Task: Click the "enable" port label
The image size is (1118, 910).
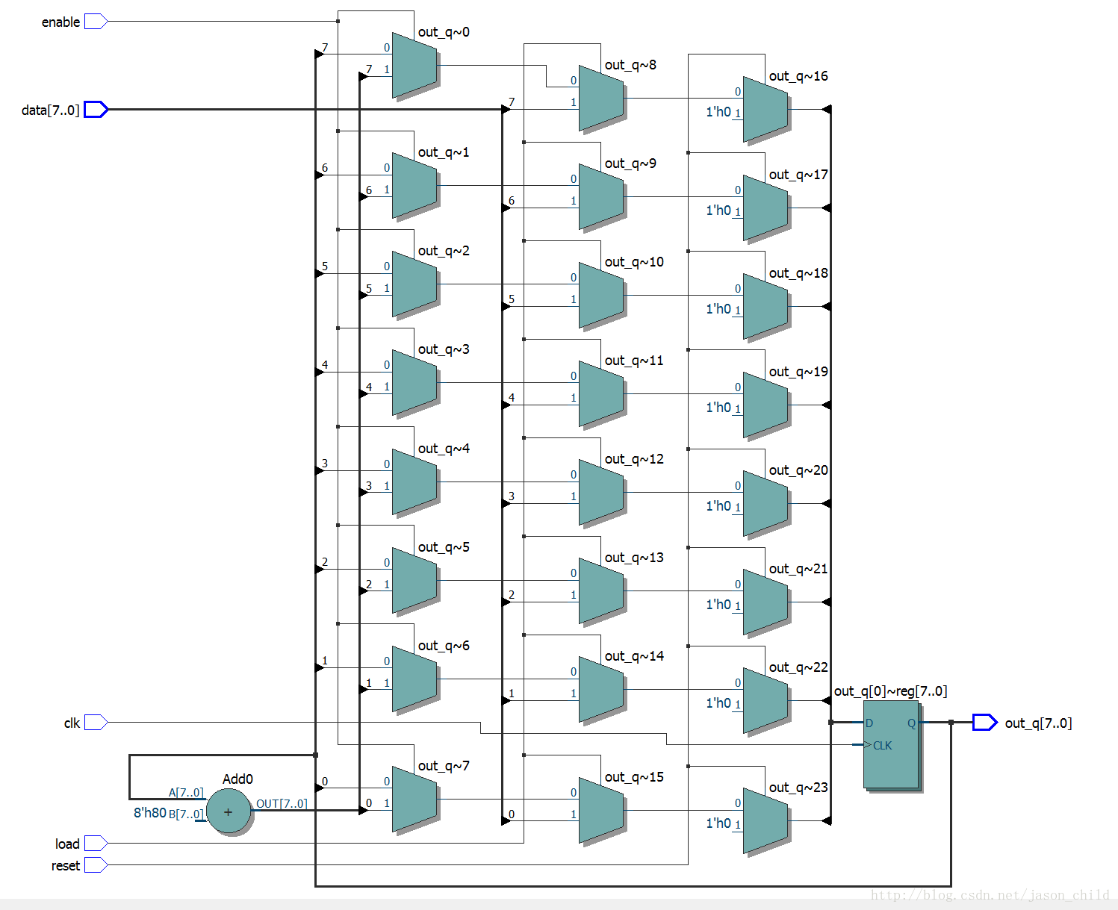Action: click(x=60, y=22)
